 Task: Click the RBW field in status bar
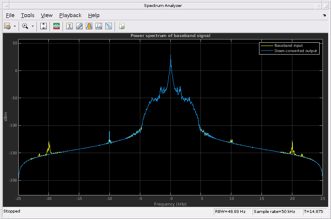pos(232,212)
